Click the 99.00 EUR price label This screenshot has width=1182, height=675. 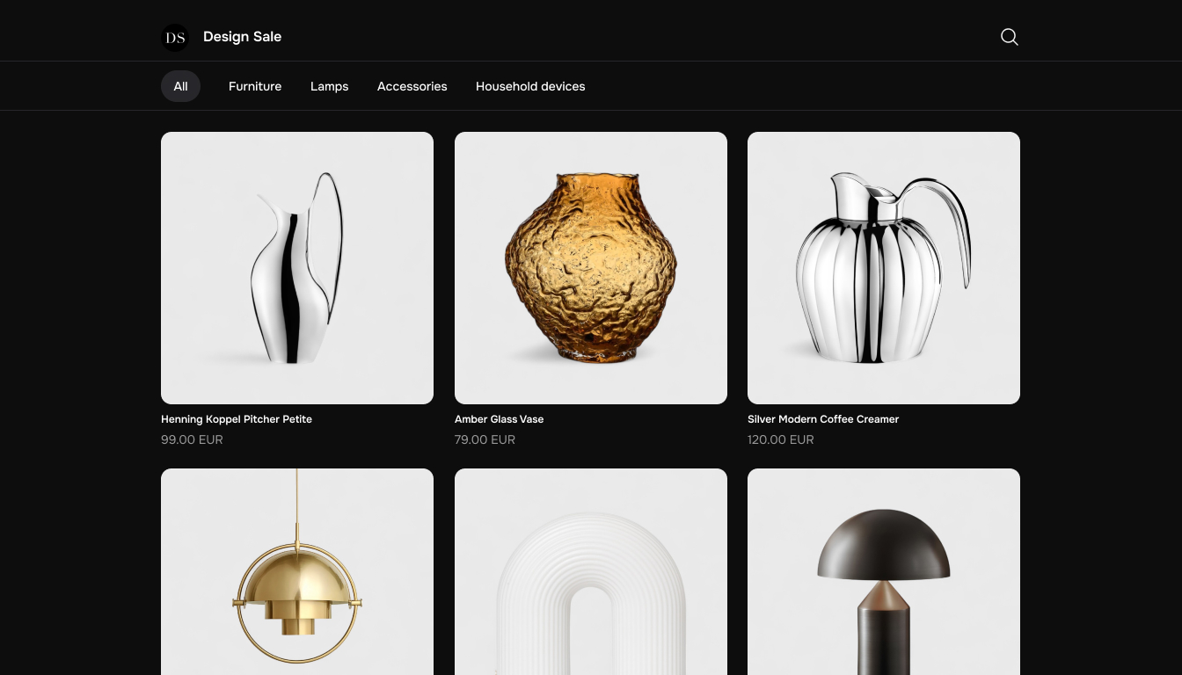point(192,439)
